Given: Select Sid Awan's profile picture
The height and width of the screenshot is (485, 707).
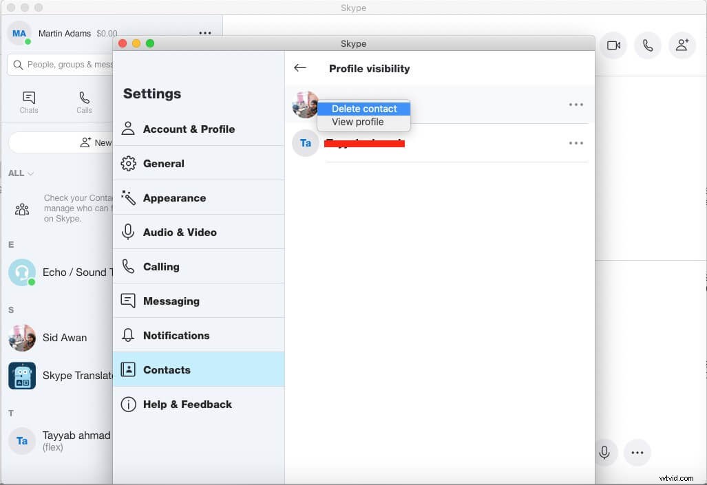Looking at the screenshot, I should [x=21, y=338].
